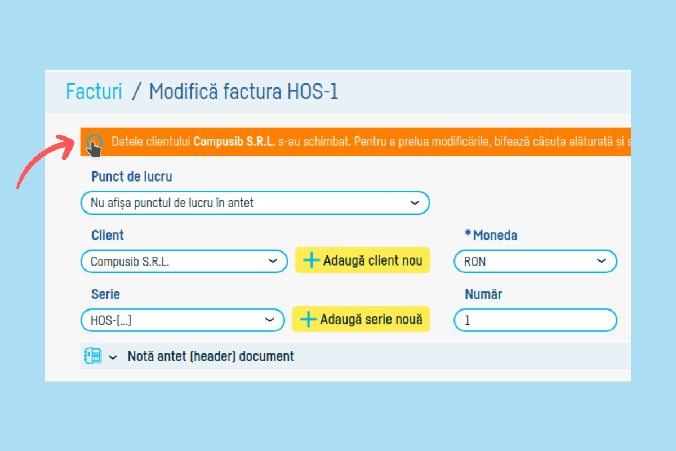Open the Punct de lucru dropdown
The height and width of the screenshot is (451, 676).
[x=255, y=203]
